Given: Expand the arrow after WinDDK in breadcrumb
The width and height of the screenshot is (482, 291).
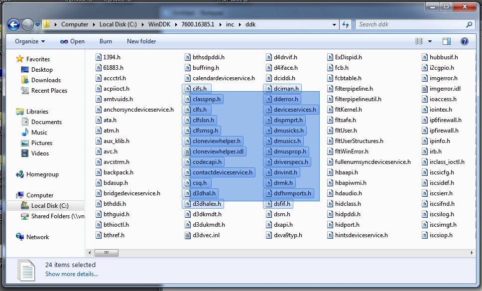Looking at the screenshot, I should (176, 24).
